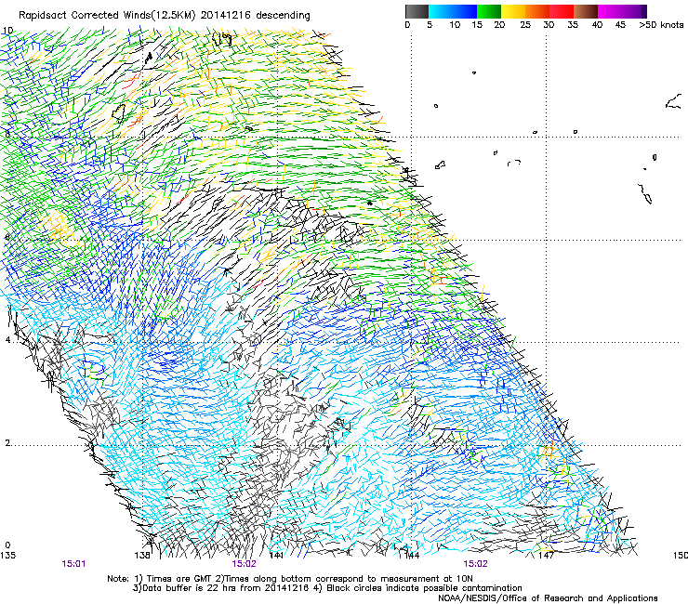688x604 pixels.
Task: Click the legend number '45'
Action: pyautogui.click(x=620, y=25)
